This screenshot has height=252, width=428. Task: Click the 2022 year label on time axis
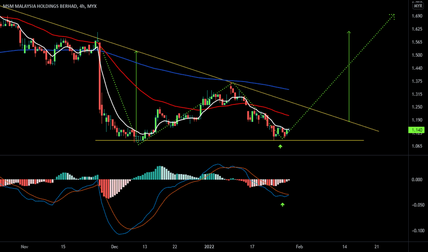click(209, 247)
